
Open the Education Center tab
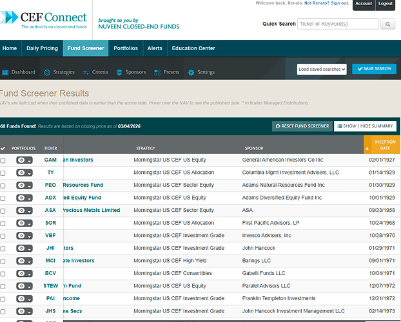[x=193, y=48]
